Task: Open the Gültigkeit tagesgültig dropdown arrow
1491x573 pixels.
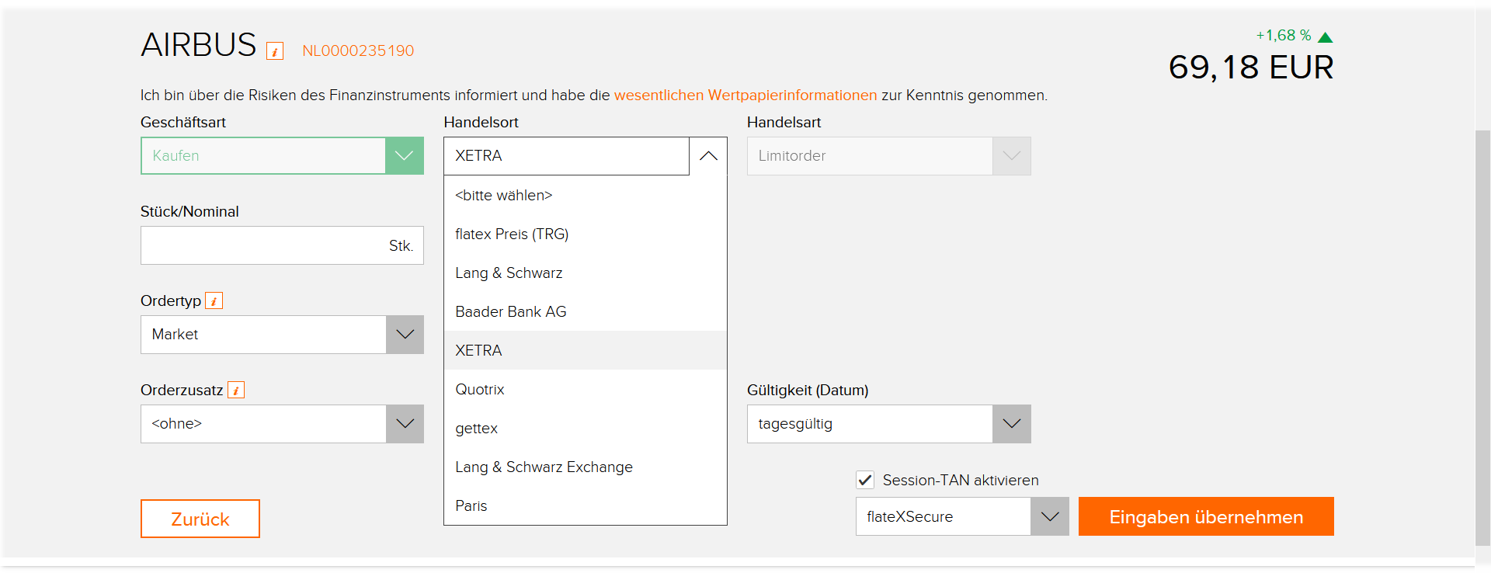Action: coord(1012,424)
